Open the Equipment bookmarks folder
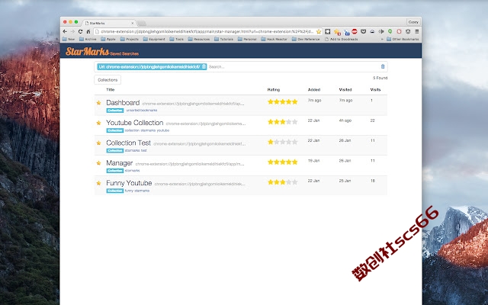 154,39
